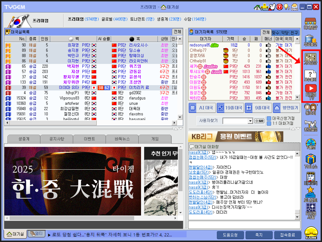Open the 아이템샵 item shop icon
Screen dimensions: 322x242
[310, 23]
